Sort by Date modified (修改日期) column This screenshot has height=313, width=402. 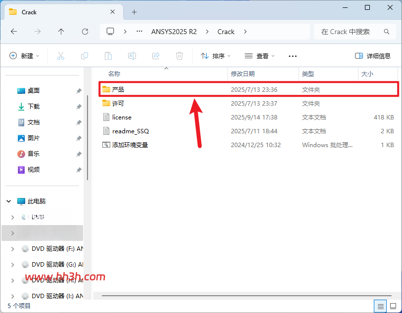242,74
